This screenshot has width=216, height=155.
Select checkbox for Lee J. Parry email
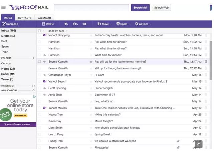(39, 134)
